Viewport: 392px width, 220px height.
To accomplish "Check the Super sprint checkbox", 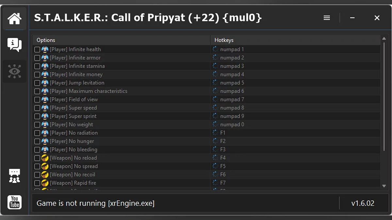I will click(37, 116).
